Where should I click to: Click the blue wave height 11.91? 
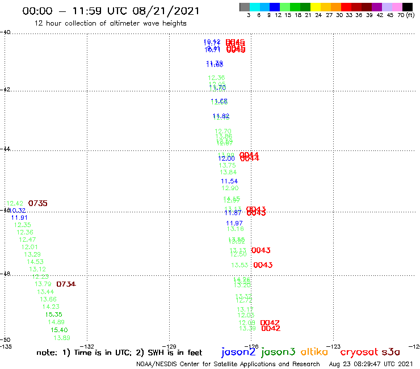pos(19,217)
